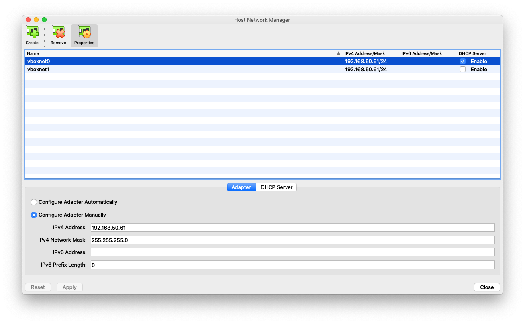Click the Create network toolbar icon

pyautogui.click(x=32, y=35)
